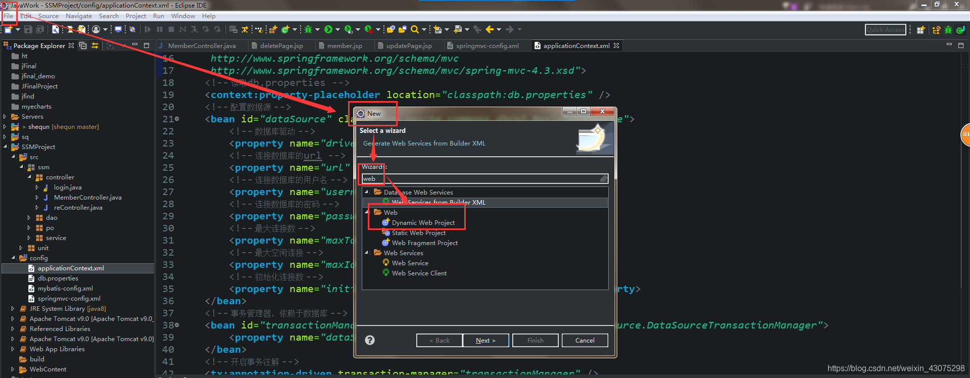Viewport: 970px width, 378px height.
Task: Click the Open Perspective icon
Action: click(920, 30)
